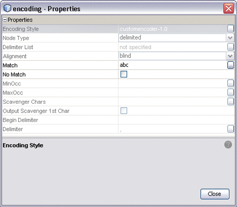The image size is (237, 207).
Task: Click the Close button
Action: [x=215, y=194]
